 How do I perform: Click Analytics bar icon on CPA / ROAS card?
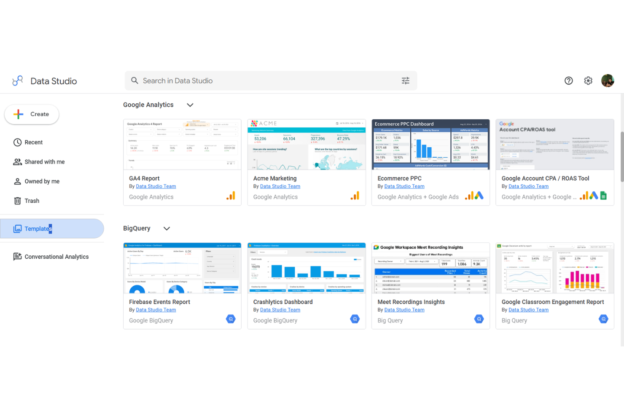tap(584, 196)
